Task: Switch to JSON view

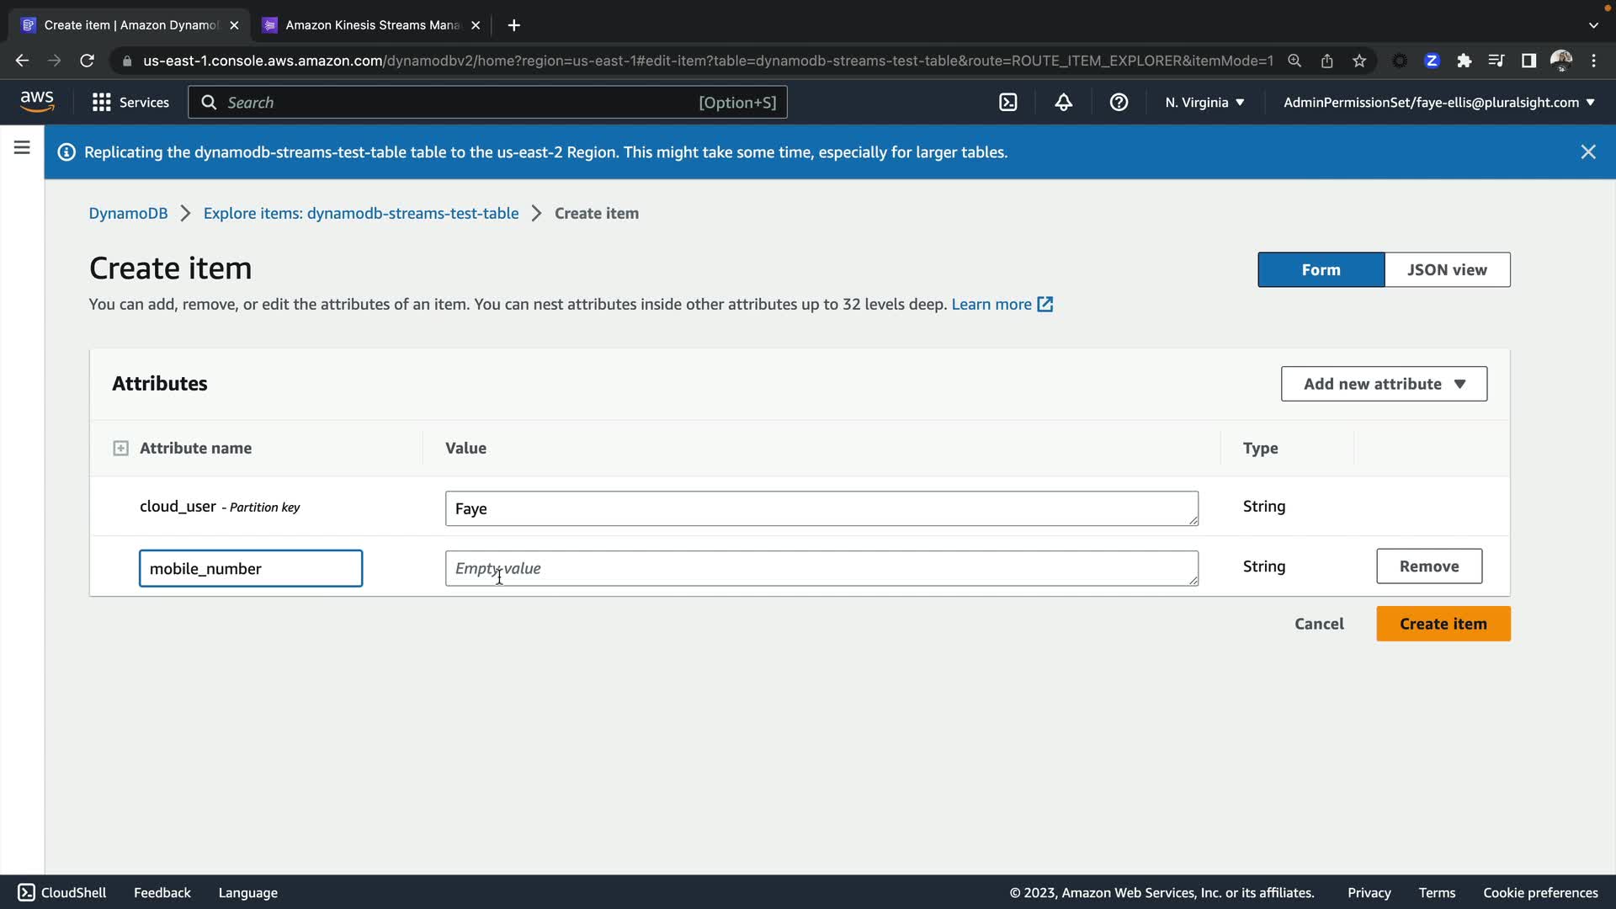Action: tap(1447, 270)
